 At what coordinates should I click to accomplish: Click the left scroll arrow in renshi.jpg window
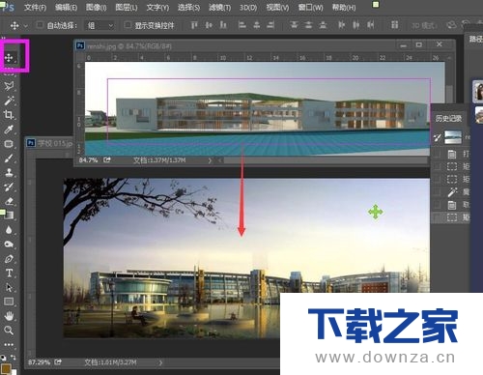tap(220, 160)
